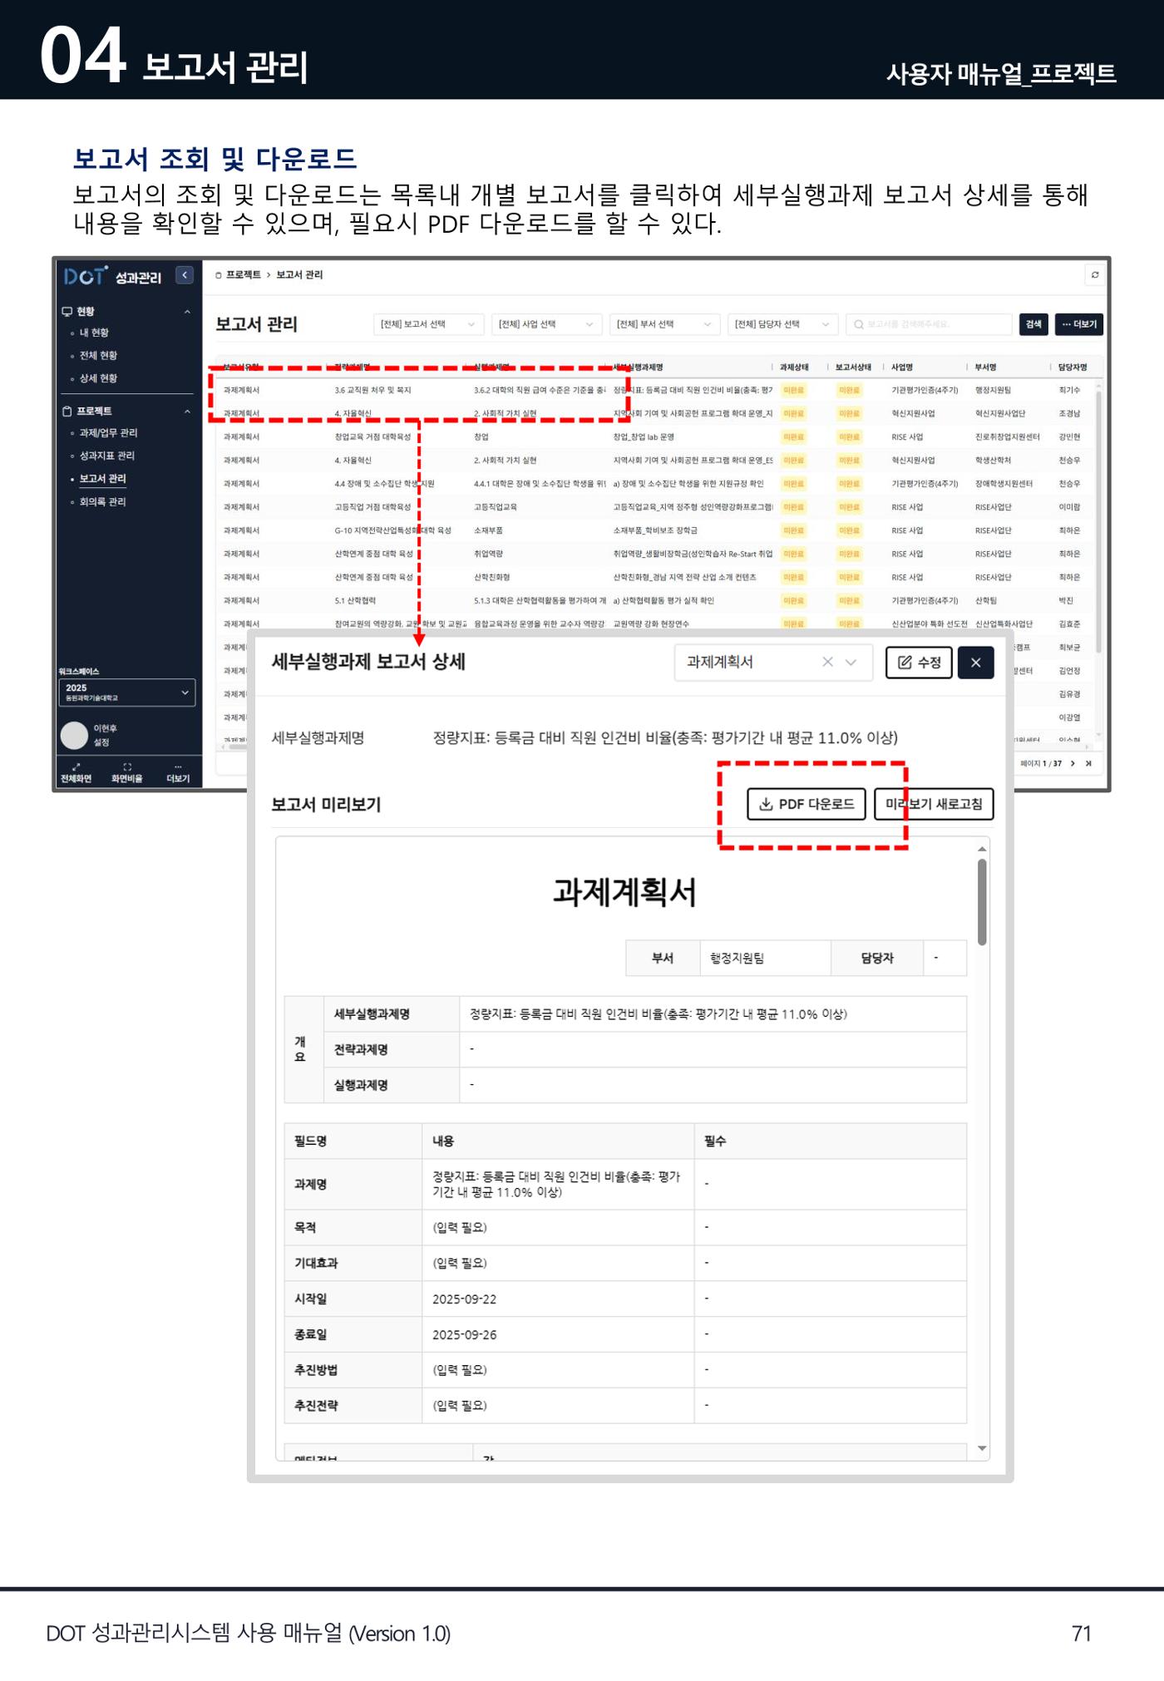Click the DOT 성과관리 logo
Viewport: 1164px width, 1681px height.
112,276
